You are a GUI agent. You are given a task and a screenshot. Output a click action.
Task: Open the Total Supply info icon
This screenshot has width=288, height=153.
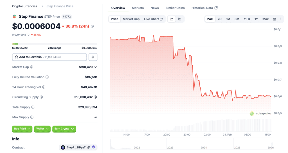[x=33, y=107]
